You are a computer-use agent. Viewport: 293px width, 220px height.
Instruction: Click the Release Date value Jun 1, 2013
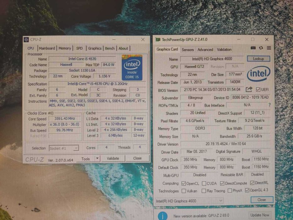pos(193,82)
